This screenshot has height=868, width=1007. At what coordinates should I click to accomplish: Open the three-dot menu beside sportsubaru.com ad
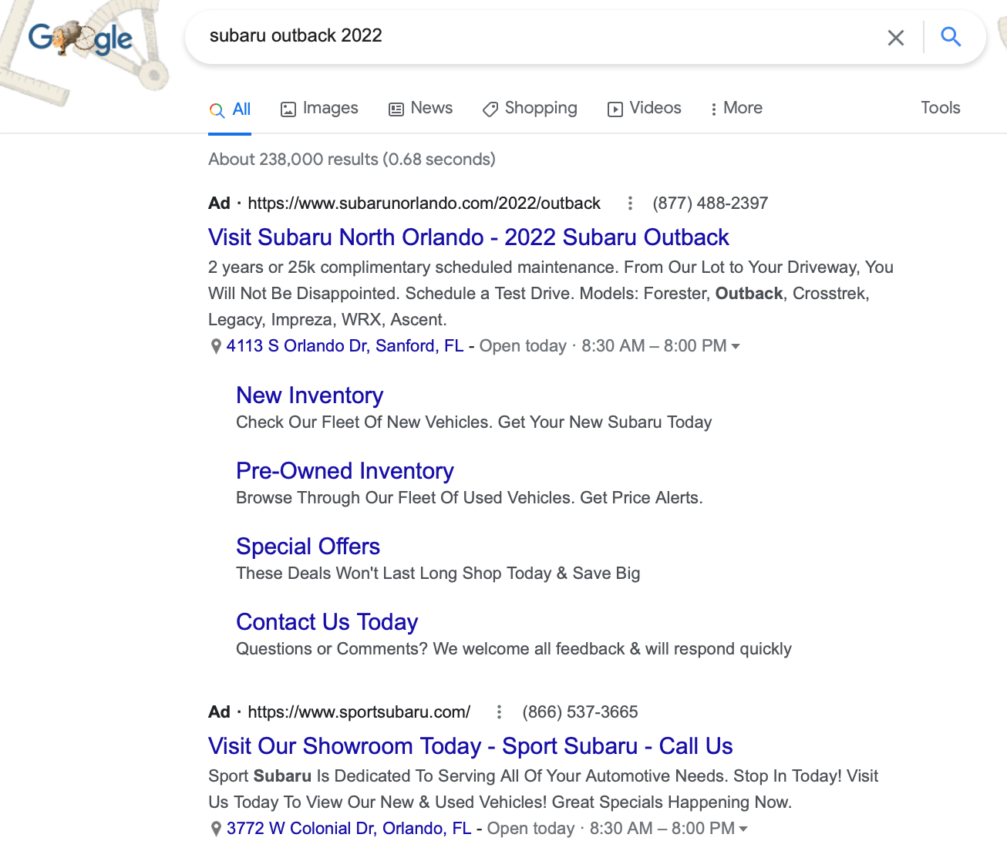499,712
